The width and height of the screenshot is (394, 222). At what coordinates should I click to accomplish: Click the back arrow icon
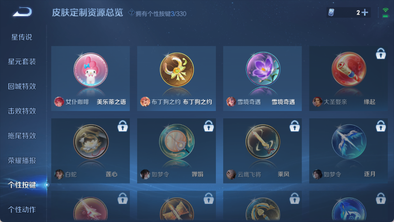(22, 12)
